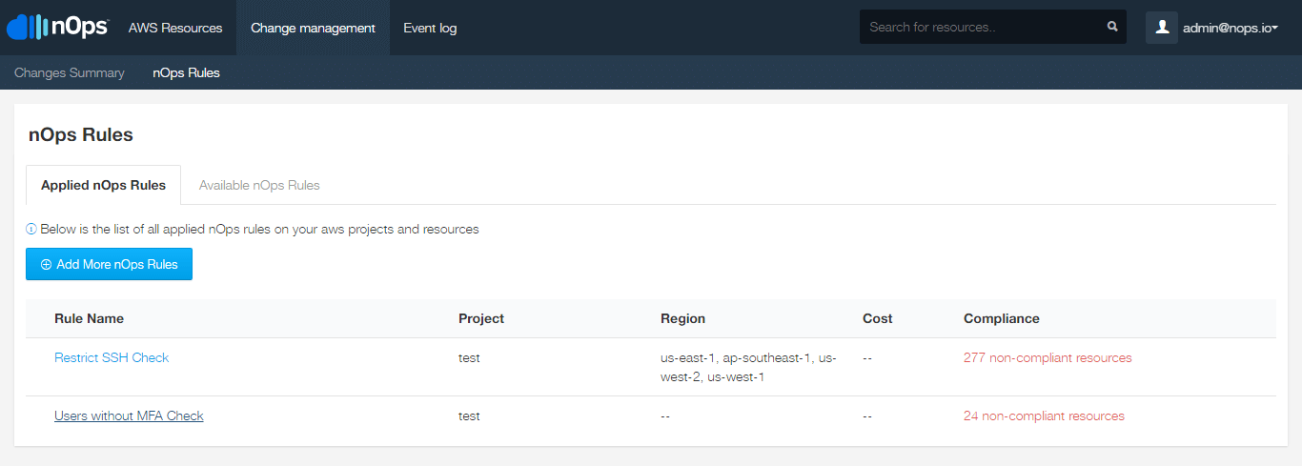
Task: Click the project cell of Restrict SSH Check row
Action: tap(469, 357)
